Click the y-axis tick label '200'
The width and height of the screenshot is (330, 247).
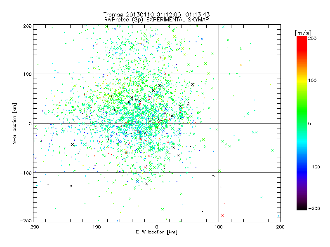point(27,26)
